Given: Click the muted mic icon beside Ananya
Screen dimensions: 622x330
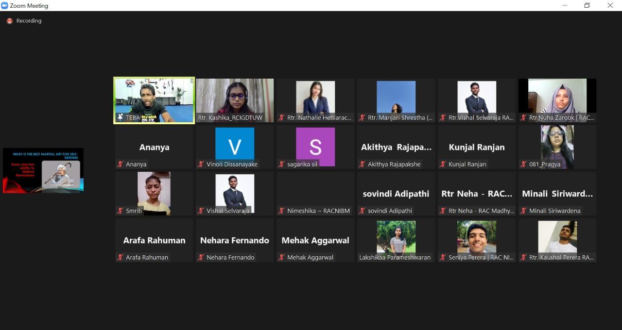Looking at the screenshot, I should 120,164.
